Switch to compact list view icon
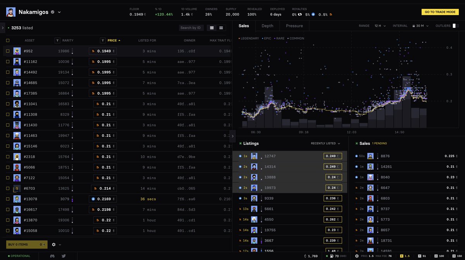Screen dimensions: 465x260 tap(212, 28)
